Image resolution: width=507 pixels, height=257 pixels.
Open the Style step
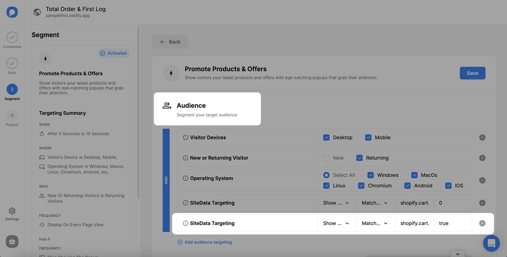click(x=12, y=66)
